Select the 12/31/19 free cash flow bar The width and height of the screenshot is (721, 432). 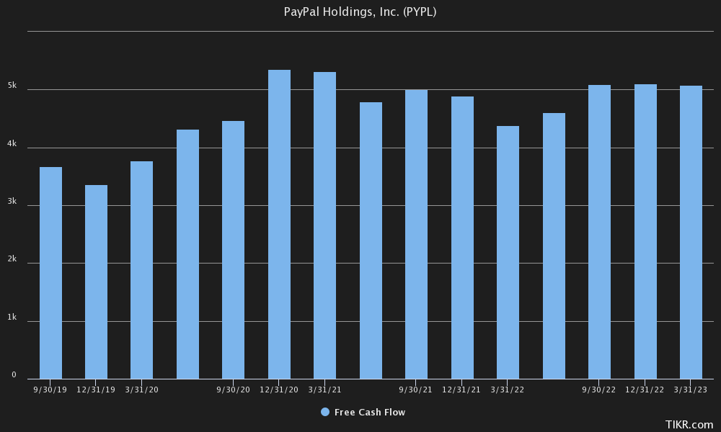click(x=96, y=282)
